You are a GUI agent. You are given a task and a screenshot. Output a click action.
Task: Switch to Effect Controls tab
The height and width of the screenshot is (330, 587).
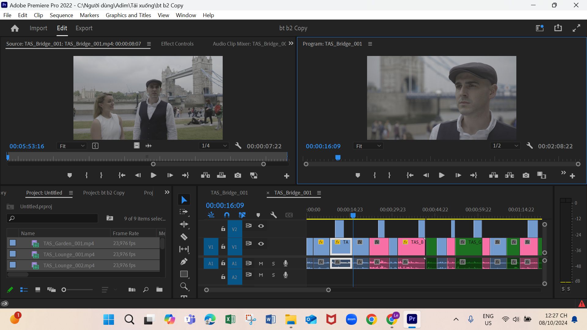(177, 44)
